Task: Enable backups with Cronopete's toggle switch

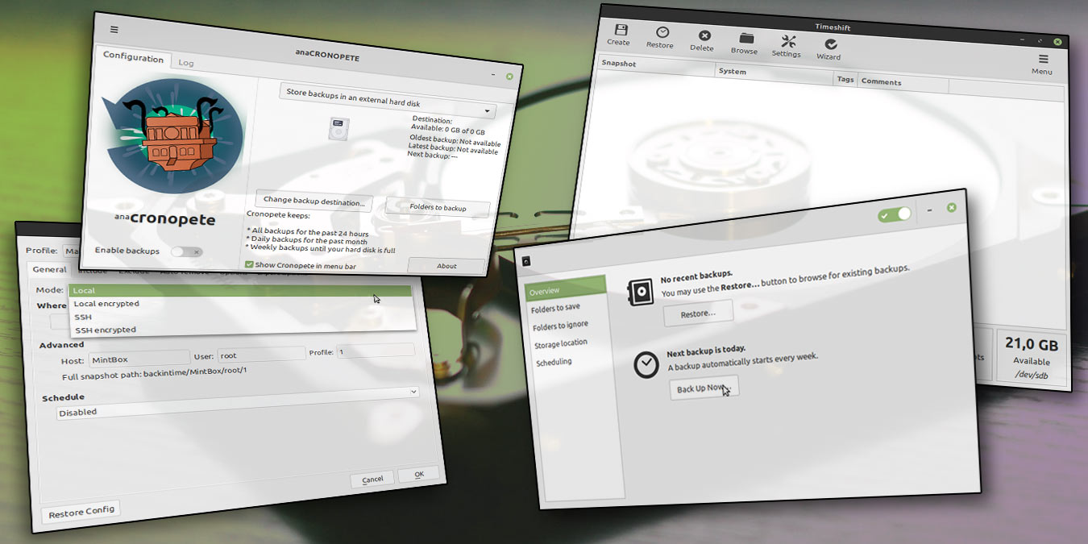Action: pyautogui.click(x=187, y=251)
